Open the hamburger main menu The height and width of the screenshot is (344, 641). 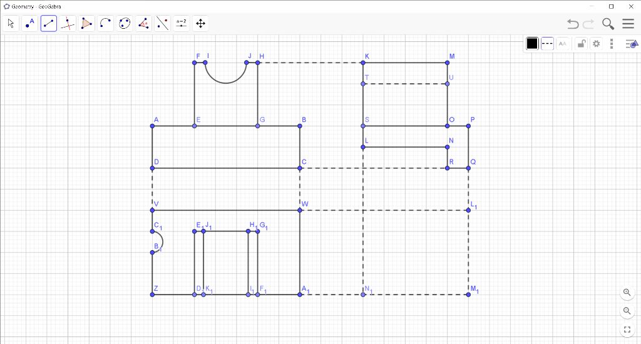(628, 24)
